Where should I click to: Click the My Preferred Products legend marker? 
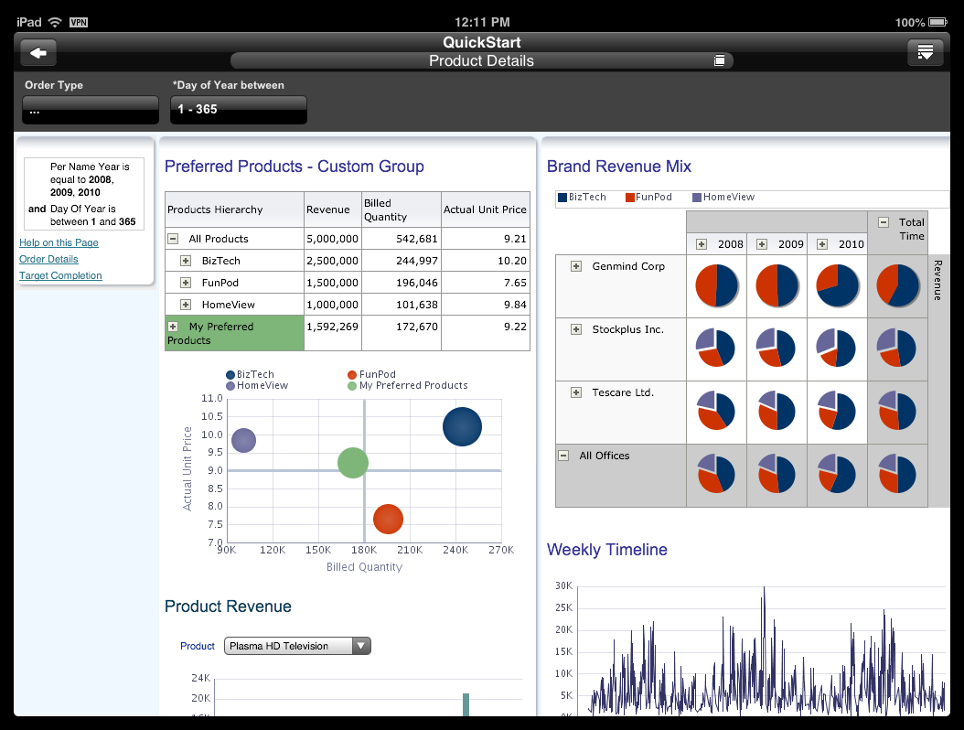click(352, 386)
